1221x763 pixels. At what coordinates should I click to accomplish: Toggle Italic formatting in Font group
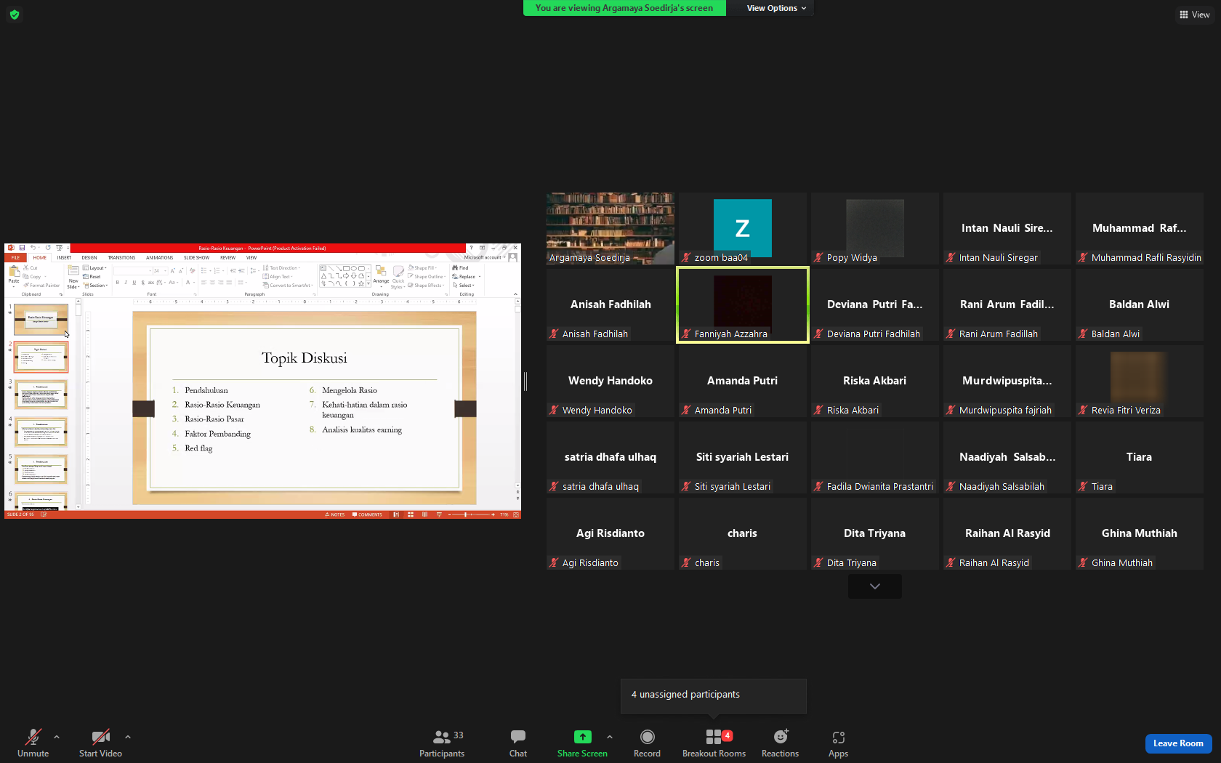[126, 283]
